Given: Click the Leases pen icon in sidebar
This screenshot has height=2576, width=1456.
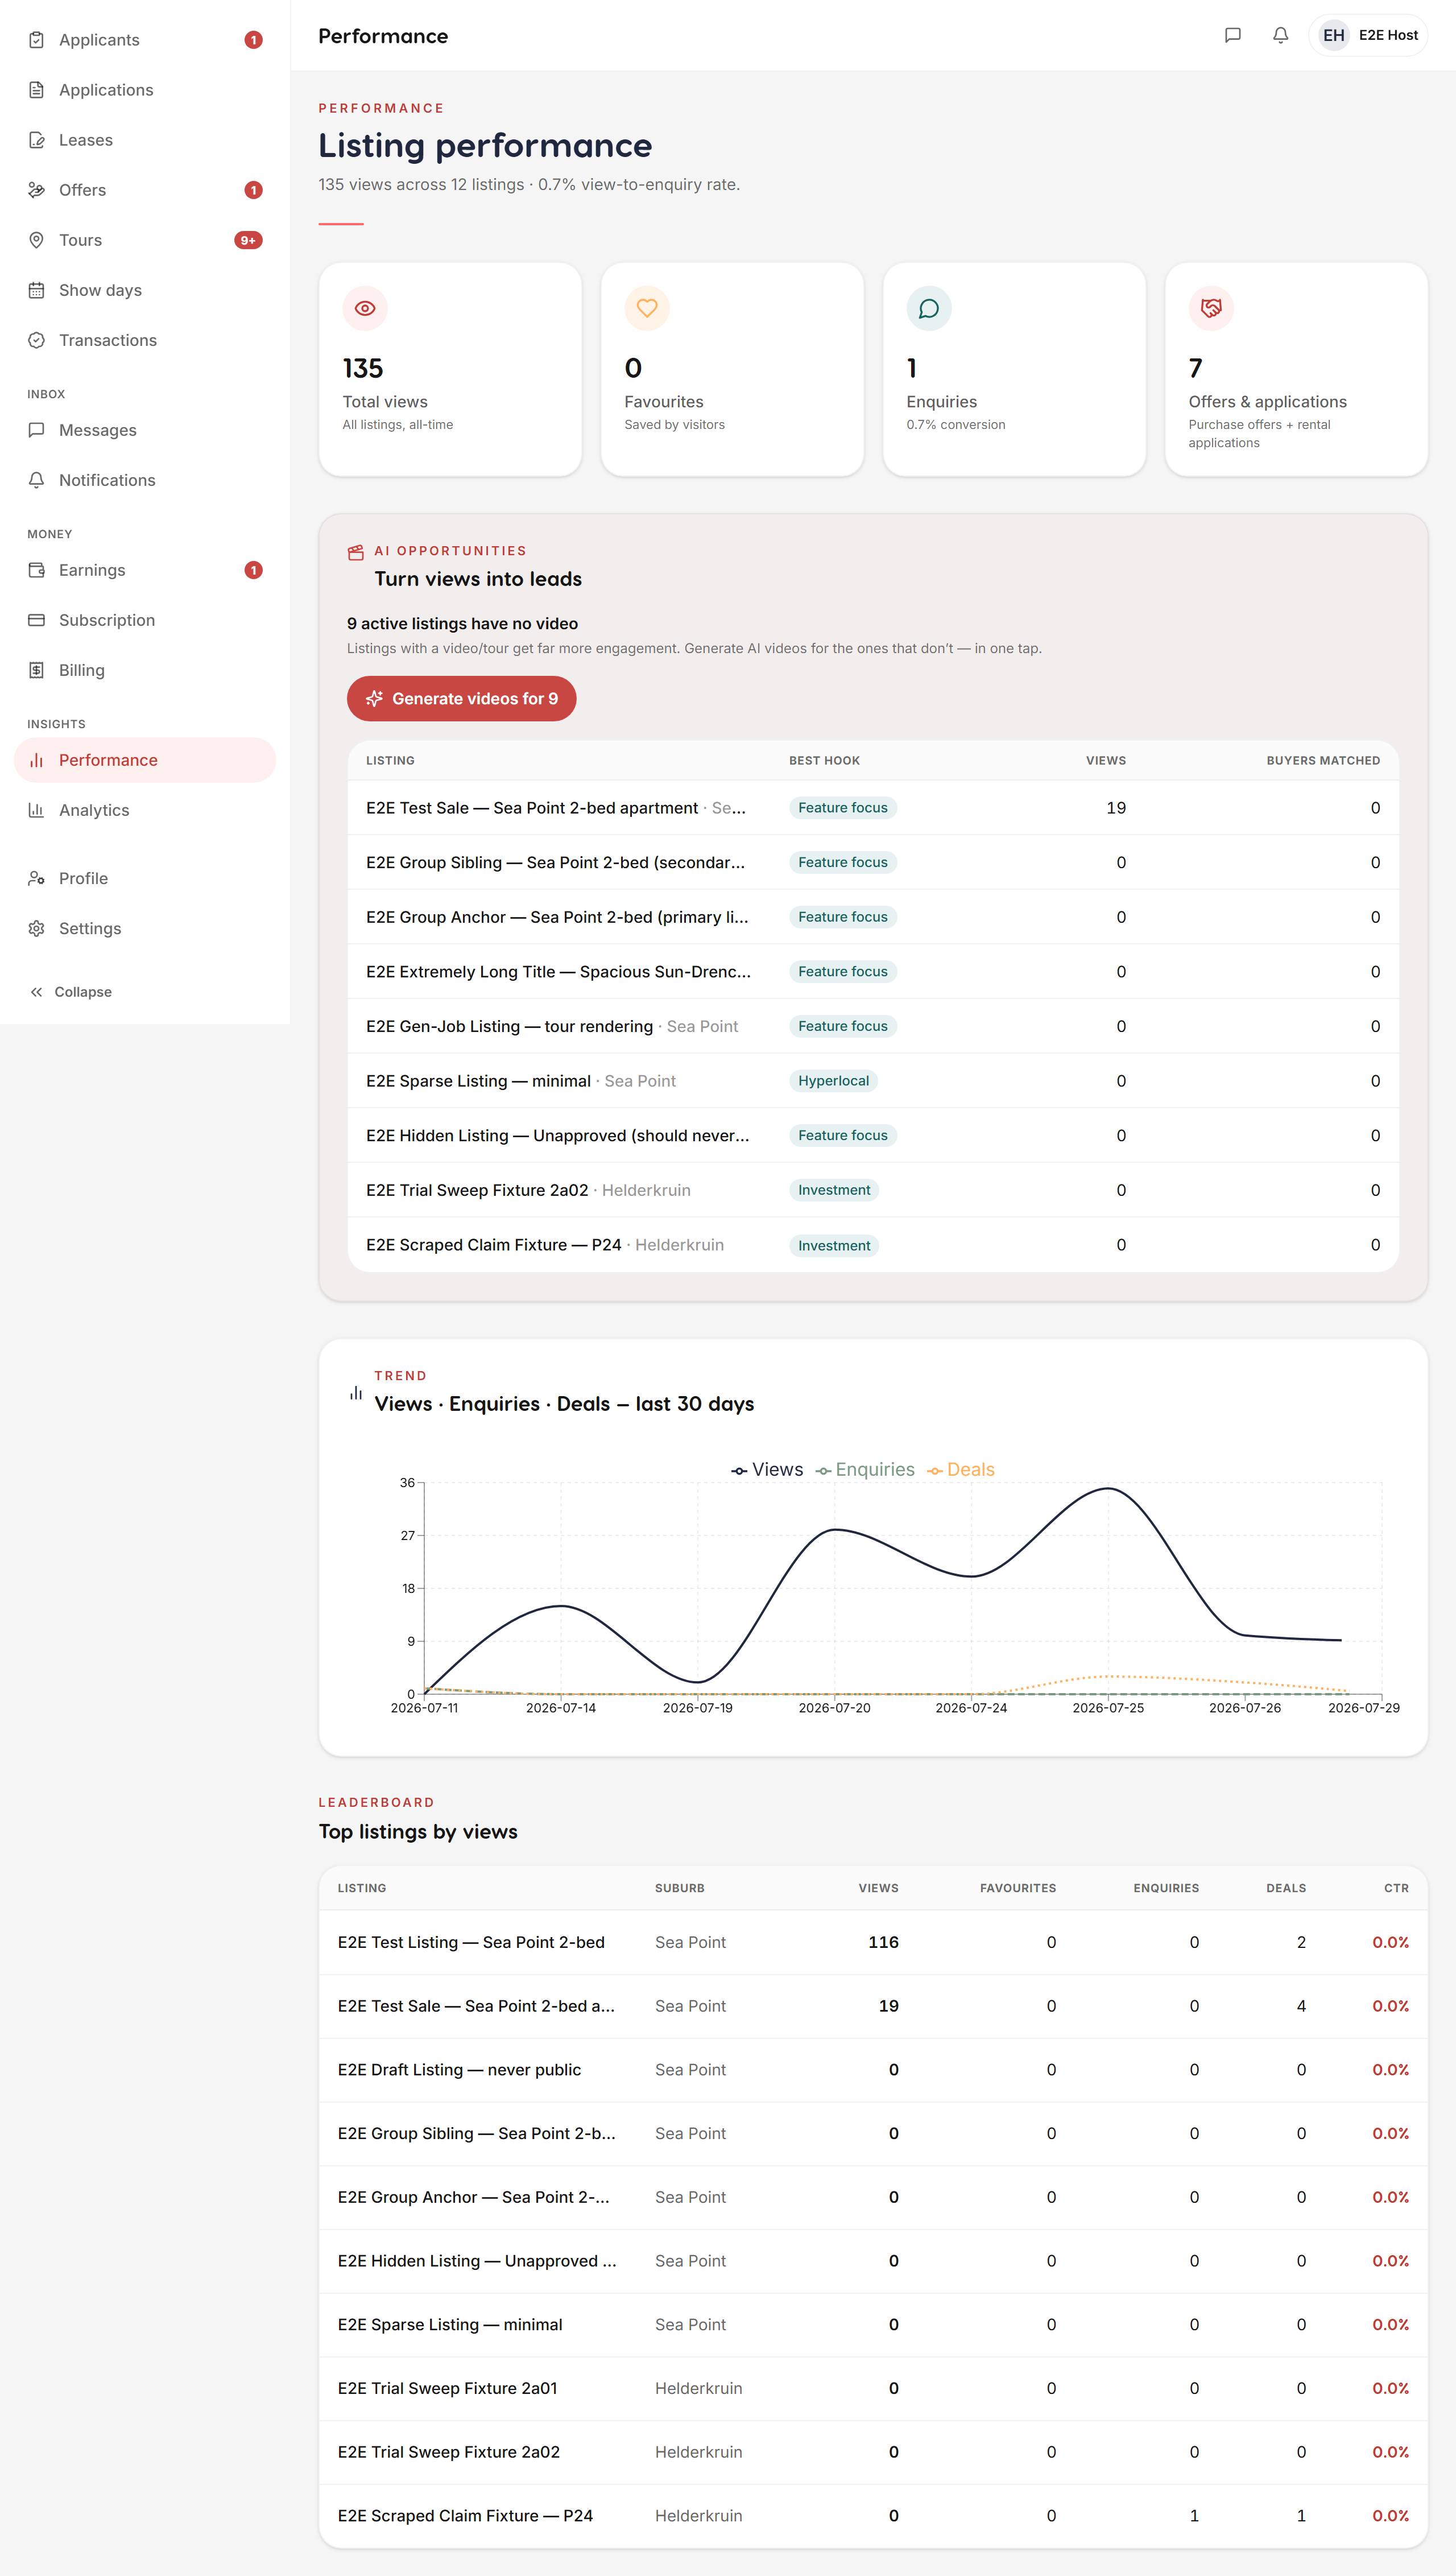Looking at the screenshot, I should 37,140.
